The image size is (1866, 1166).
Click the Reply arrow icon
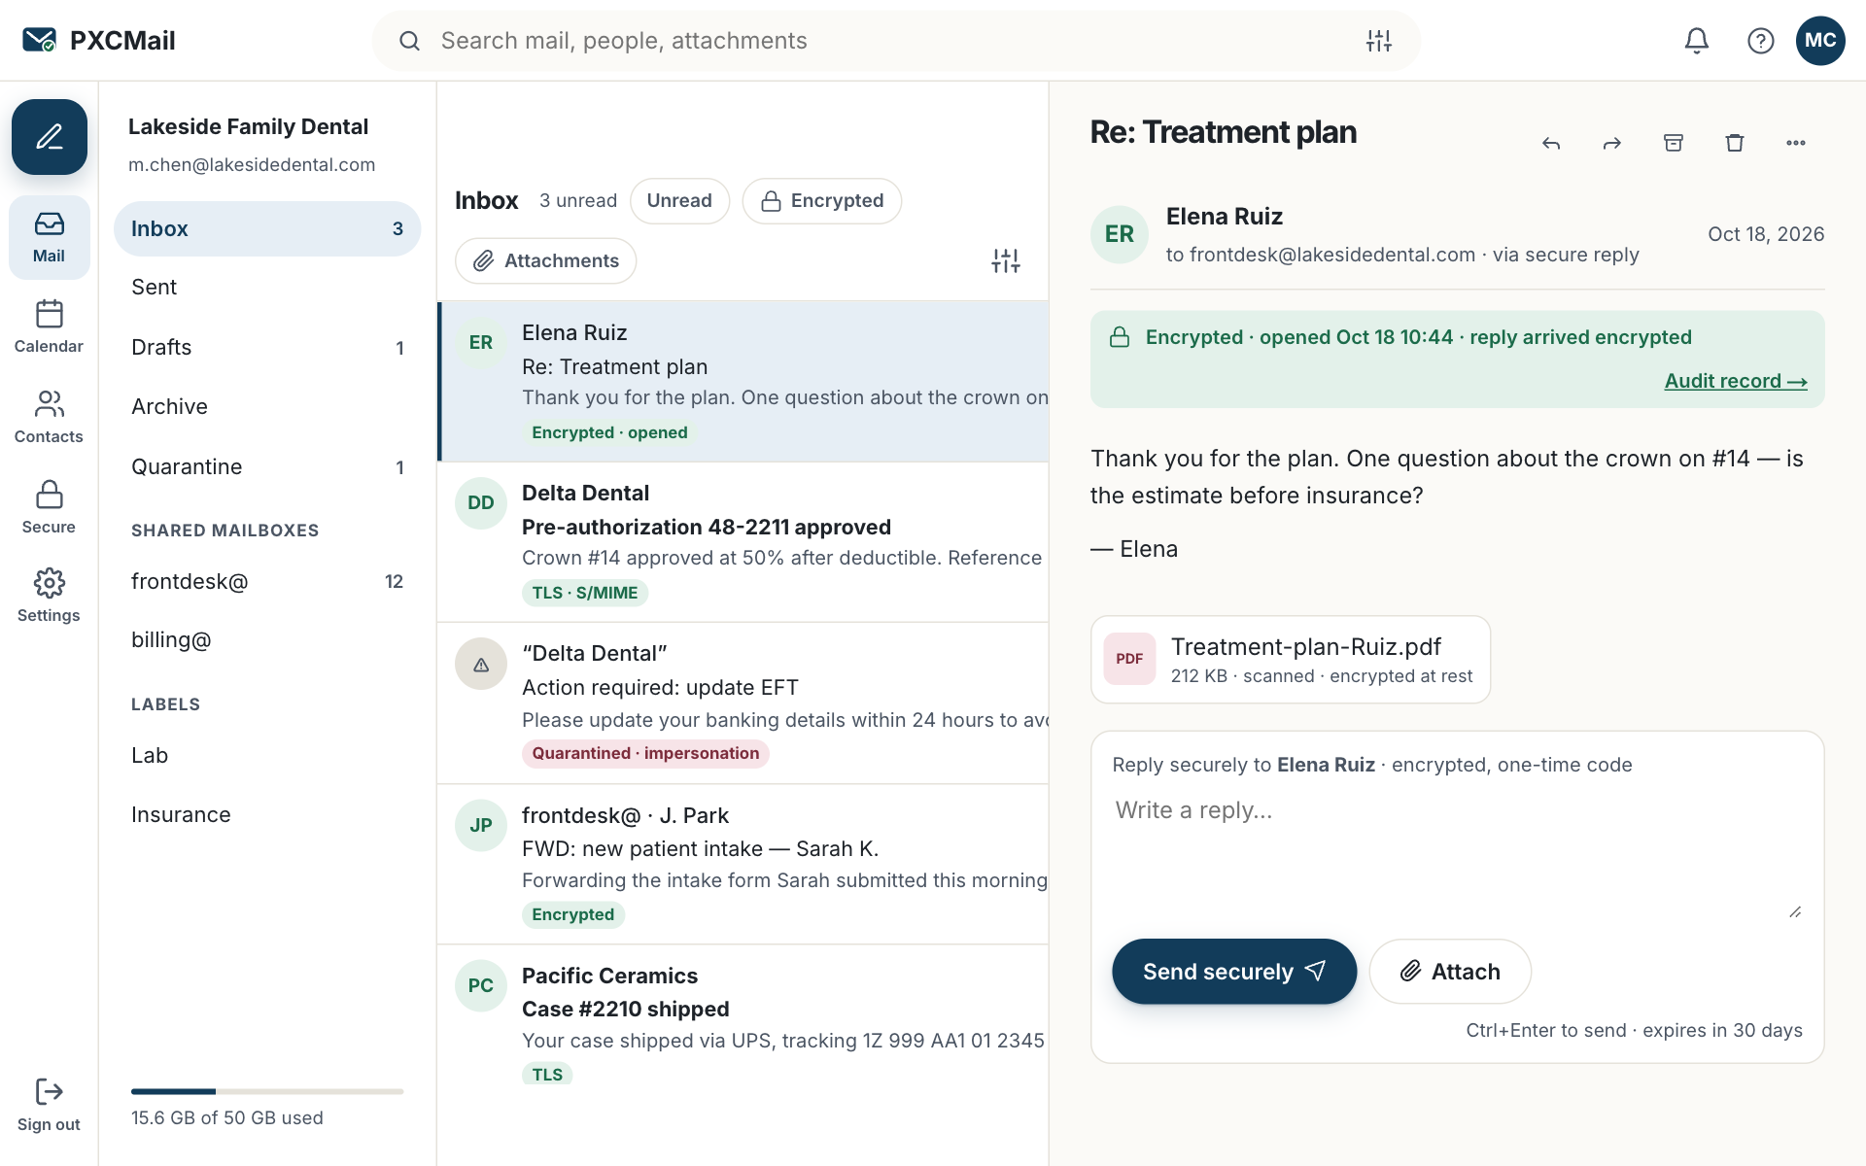(1551, 143)
